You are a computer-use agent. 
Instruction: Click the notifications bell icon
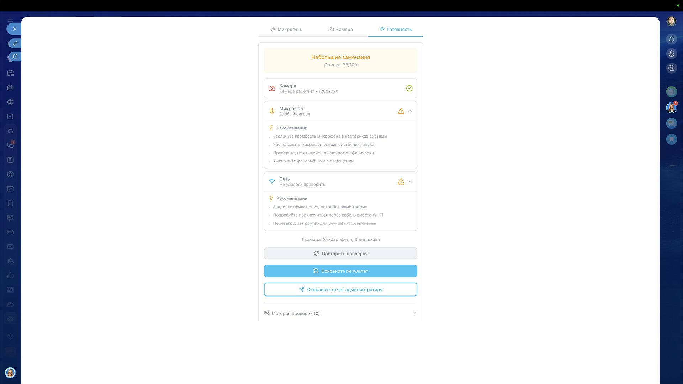point(671,39)
